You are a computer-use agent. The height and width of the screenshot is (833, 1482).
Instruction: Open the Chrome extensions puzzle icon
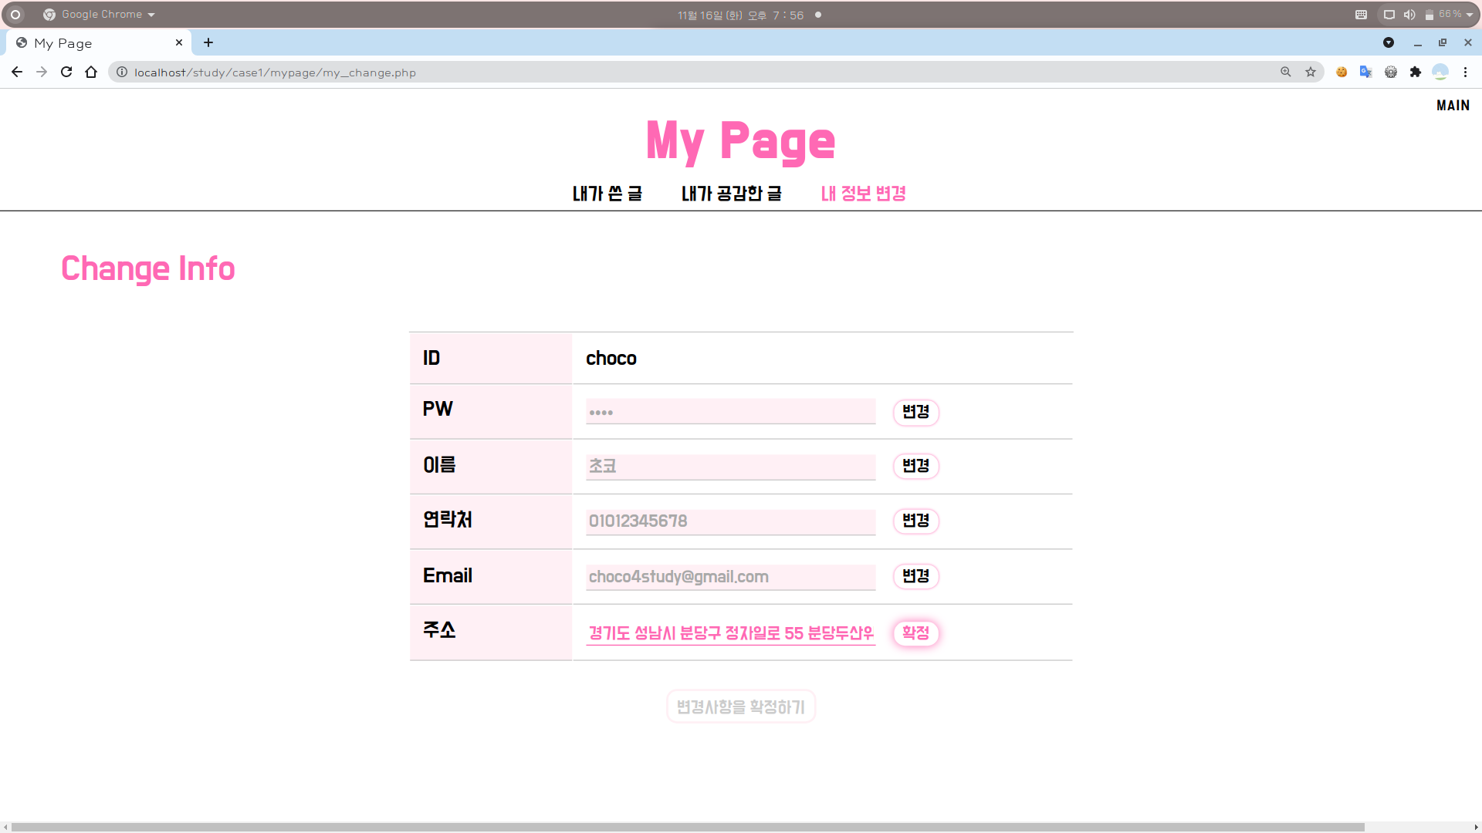pyautogui.click(x=1416, y=72)
